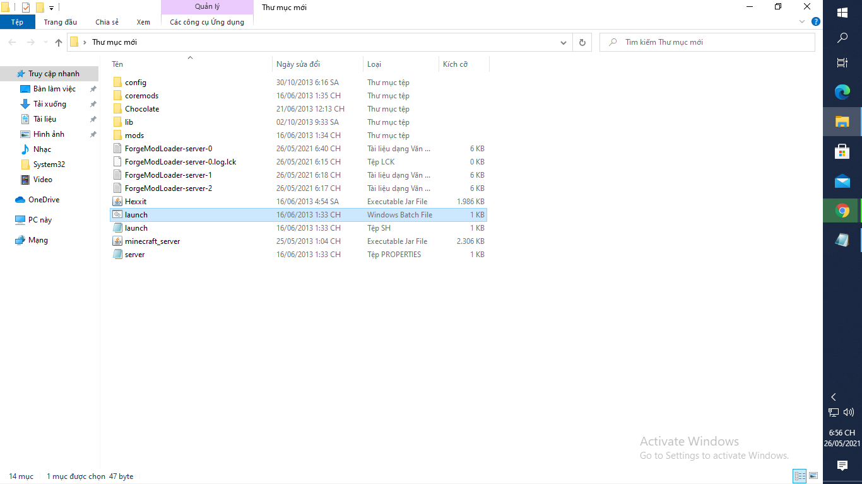This screenshot has width=862, height=484.
Task: Sort by the Ngày sửa đổi column
Action: (318, 64)
